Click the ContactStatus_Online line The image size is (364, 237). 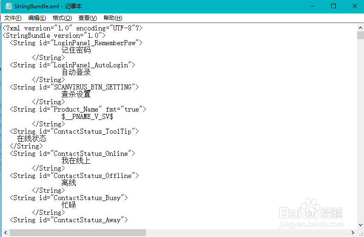tap(73, 154)
